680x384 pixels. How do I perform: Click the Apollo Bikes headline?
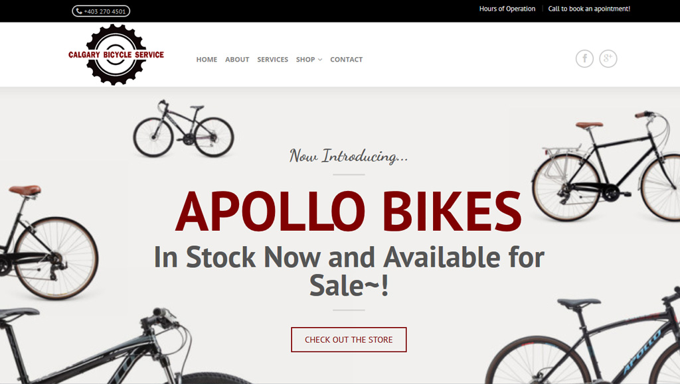point(348,212)
